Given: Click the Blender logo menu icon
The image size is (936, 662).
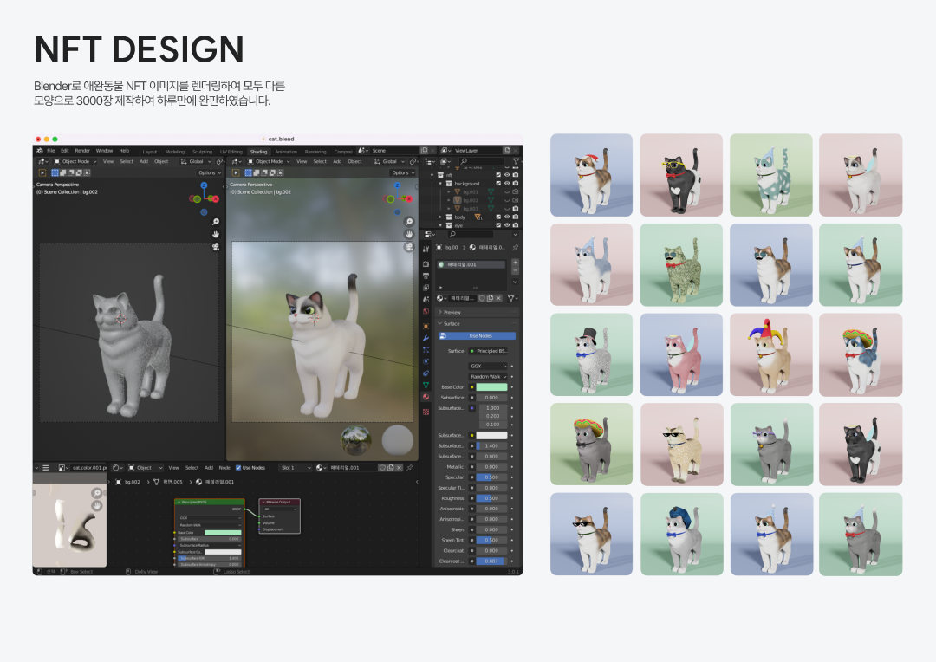Looking at the screenshot, I should (40, 151).
